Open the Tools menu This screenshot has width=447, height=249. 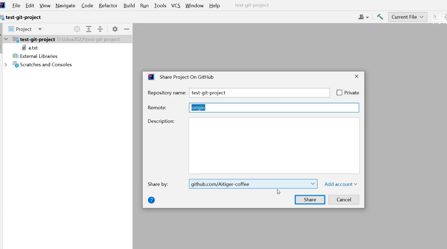160,6
